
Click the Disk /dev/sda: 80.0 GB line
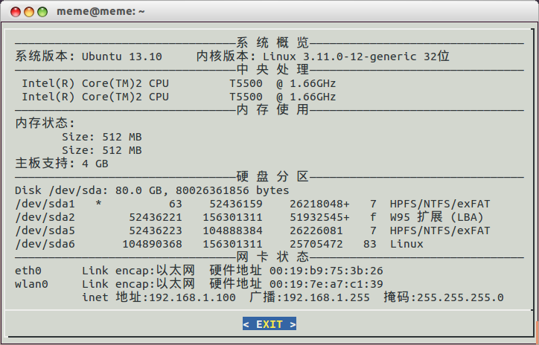point(152,190)
